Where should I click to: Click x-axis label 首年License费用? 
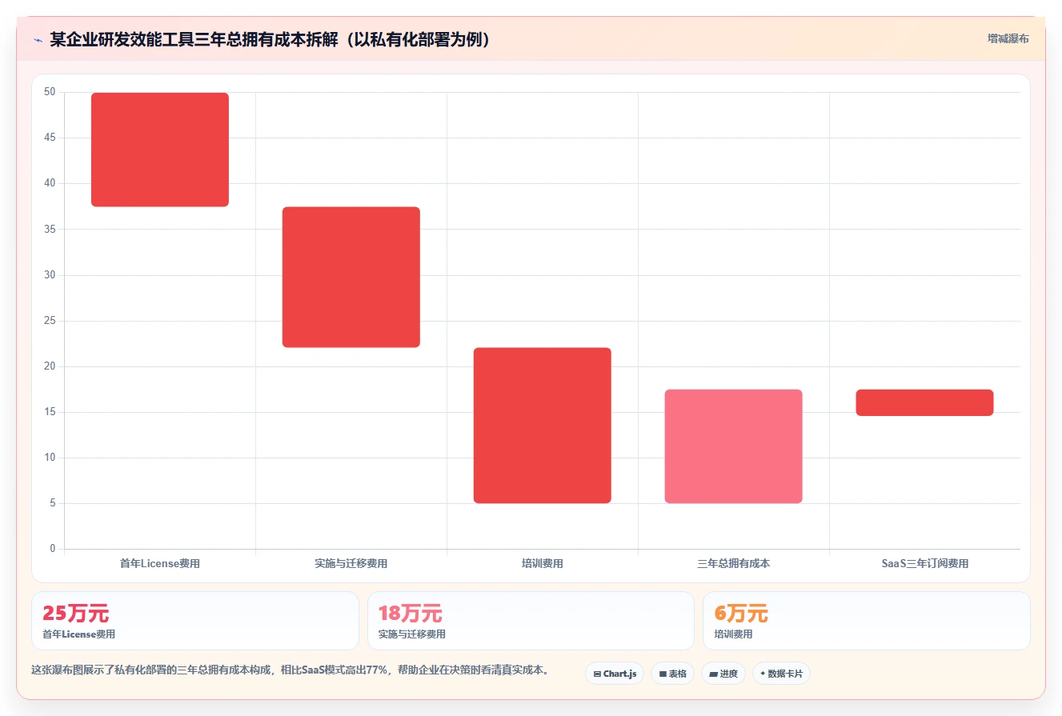(x=160, y=563)
